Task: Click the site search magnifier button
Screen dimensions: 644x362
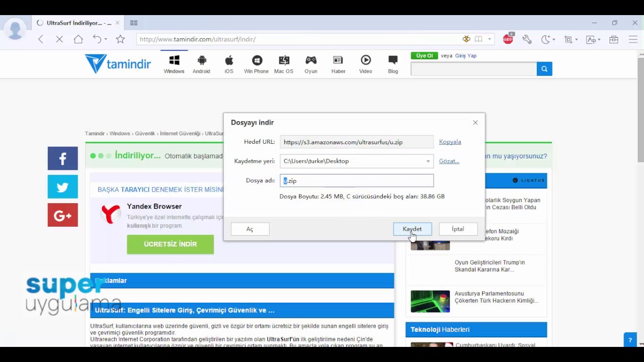Action: coord(544,69)
